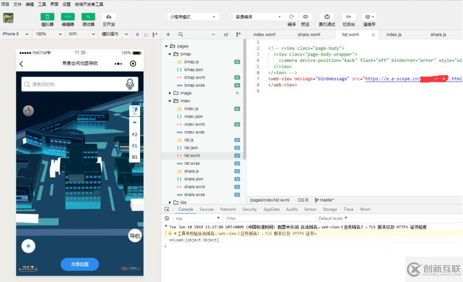Open bmap.wxss in the file tree
Viewport: 463px width, 282px height.
(194, 86)
